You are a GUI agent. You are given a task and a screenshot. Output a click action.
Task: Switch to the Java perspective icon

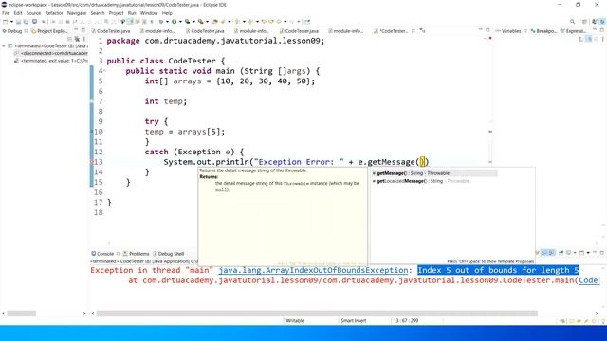point(595,22)
